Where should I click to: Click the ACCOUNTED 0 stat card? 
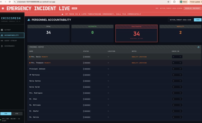pos(92,33)
